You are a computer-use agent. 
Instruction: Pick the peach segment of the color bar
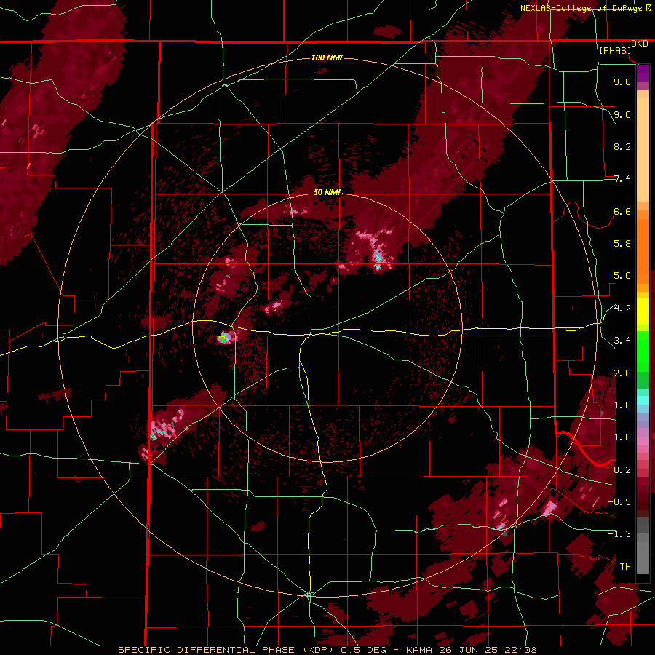pyautogui.click(x=643, y=149)
